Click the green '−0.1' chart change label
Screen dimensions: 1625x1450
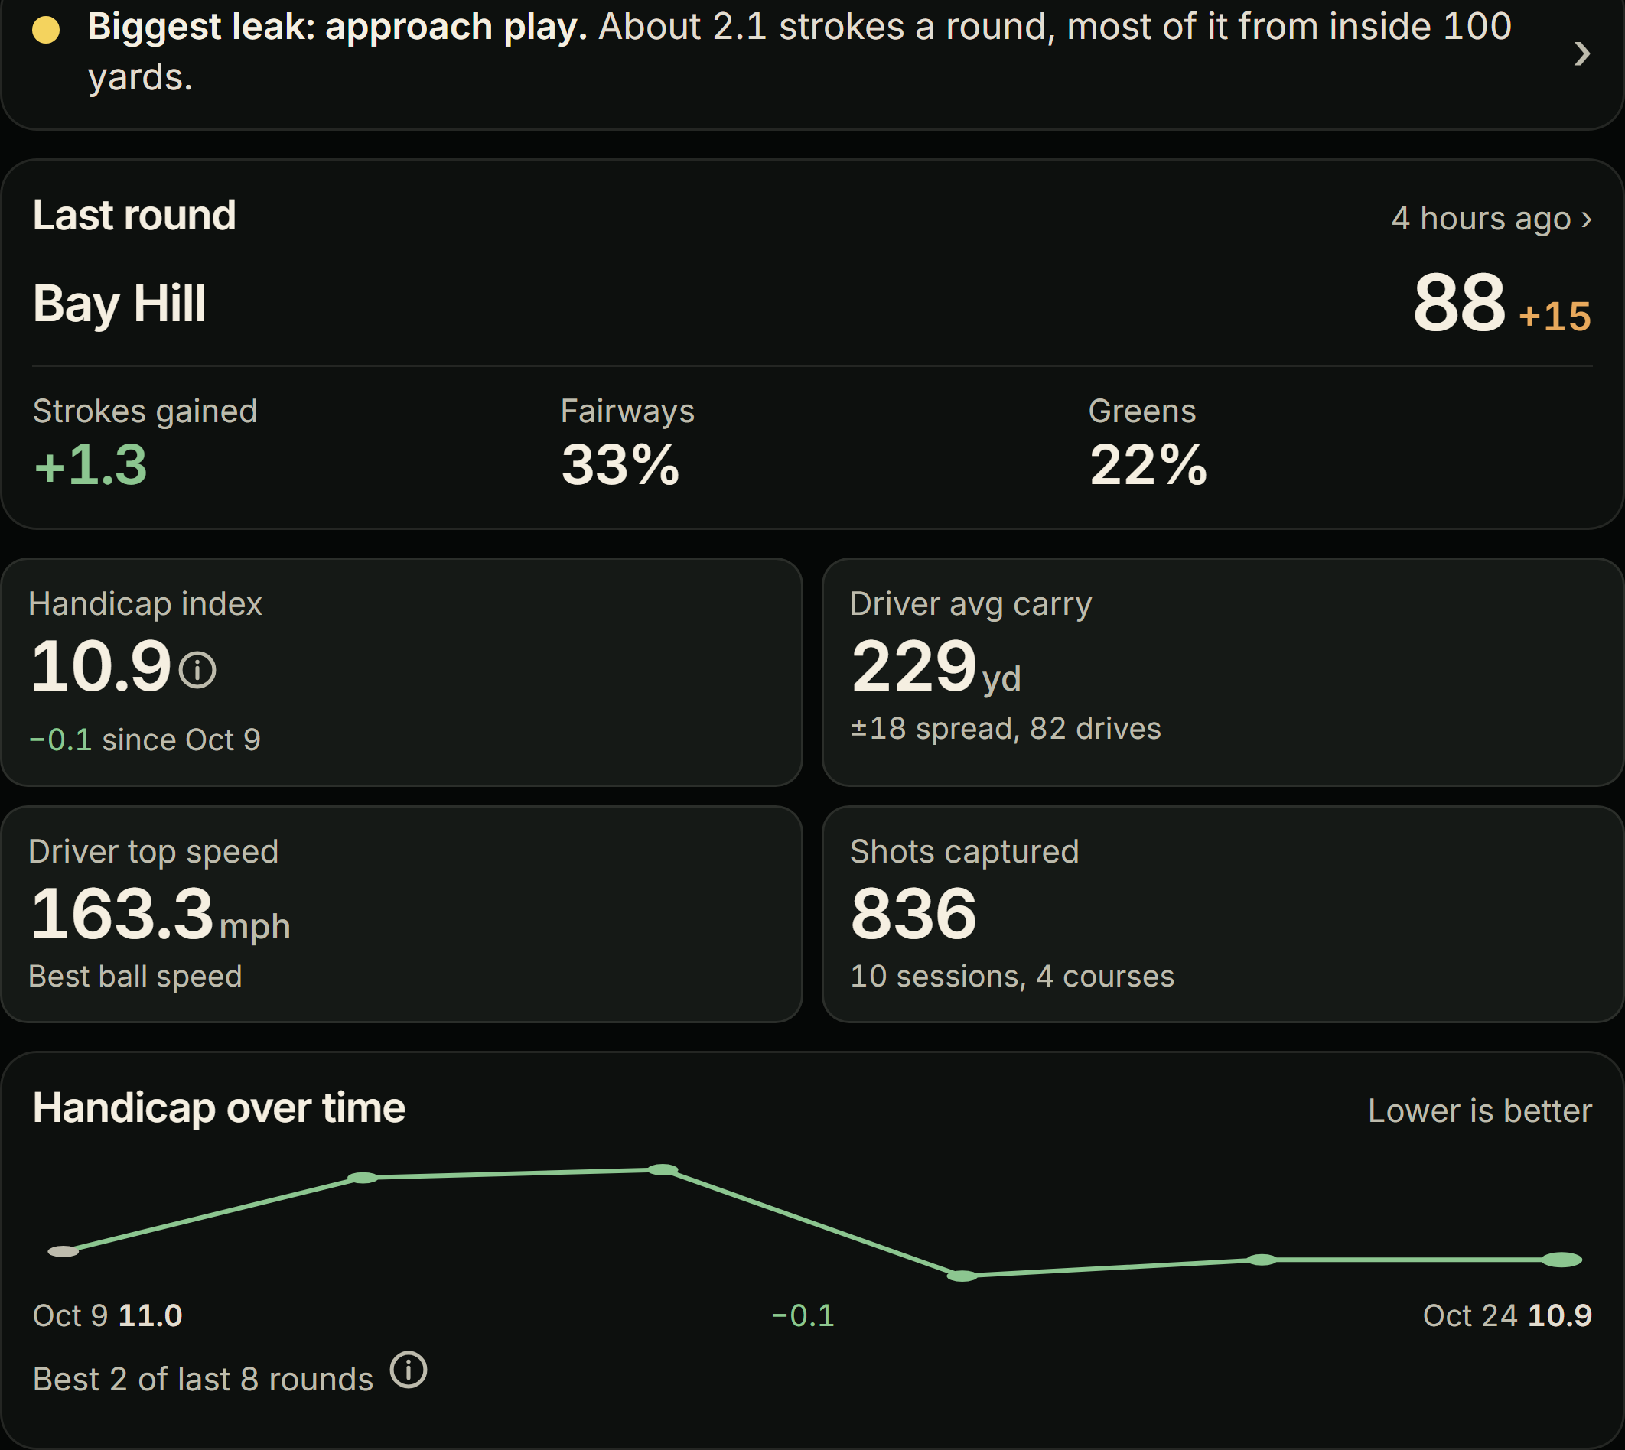click(x=803, y=1315)
